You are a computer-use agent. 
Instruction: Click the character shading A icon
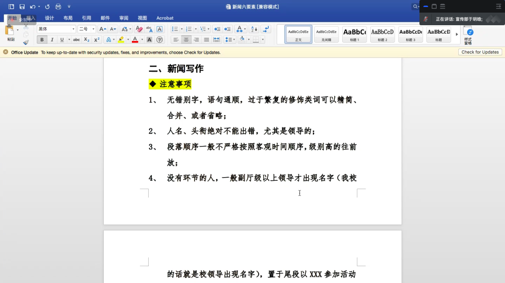tap(149, 40)
